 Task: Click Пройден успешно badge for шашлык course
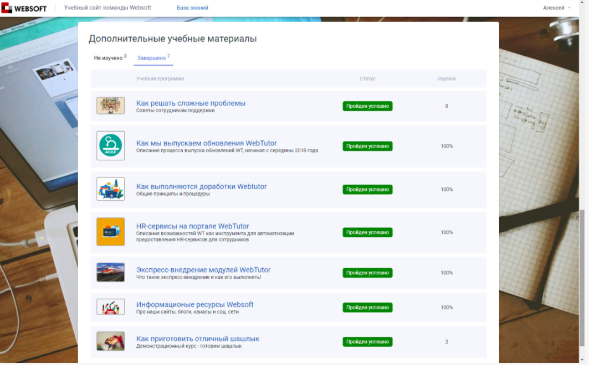coord(367,342)
